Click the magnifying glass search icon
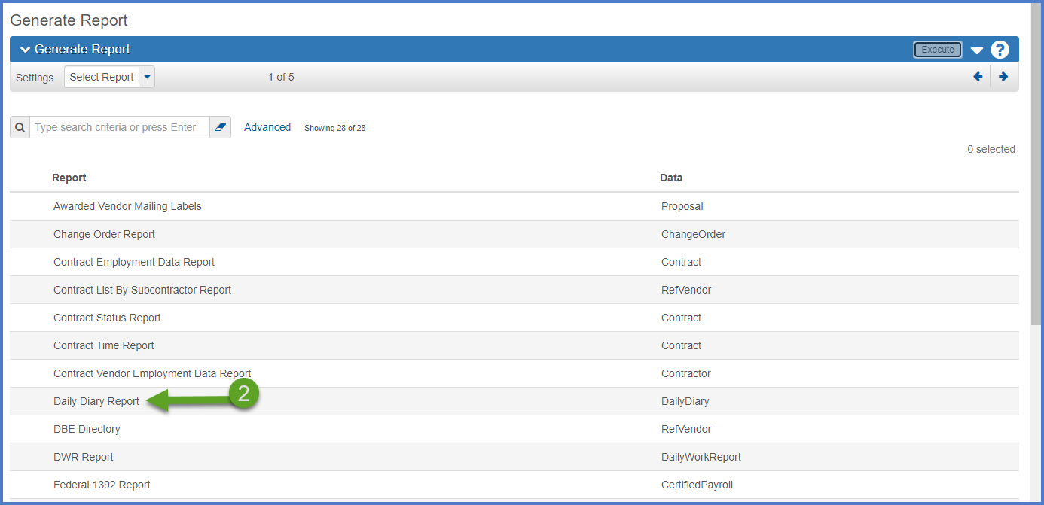 click(x=20, y=127)
